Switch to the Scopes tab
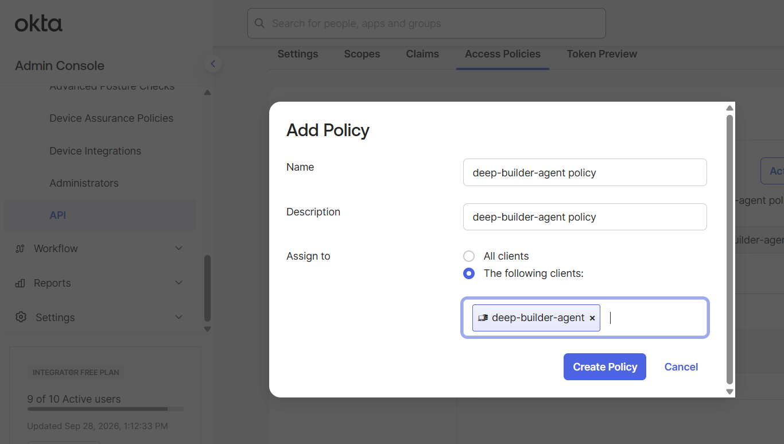Viewport: 784px width, 444px height. (x=362, y=54)
